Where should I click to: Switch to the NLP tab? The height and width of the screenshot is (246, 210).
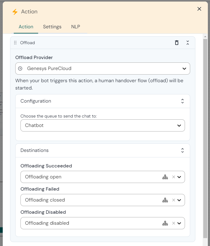76,27
